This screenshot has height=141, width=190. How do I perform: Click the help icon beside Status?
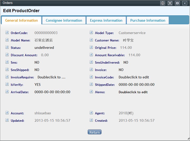coord(7,48)
